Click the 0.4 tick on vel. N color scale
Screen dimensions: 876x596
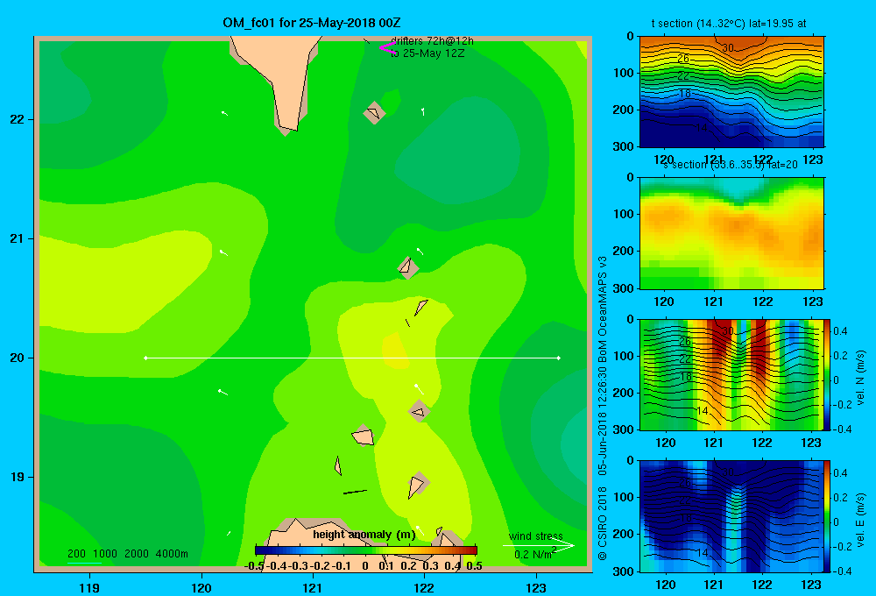(840, 331)
